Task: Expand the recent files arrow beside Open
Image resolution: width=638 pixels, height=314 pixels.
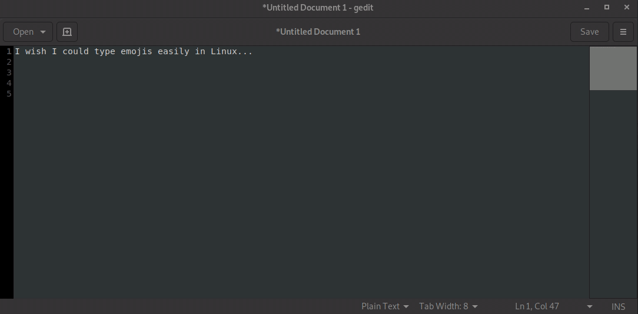Action: click(43, 32)
